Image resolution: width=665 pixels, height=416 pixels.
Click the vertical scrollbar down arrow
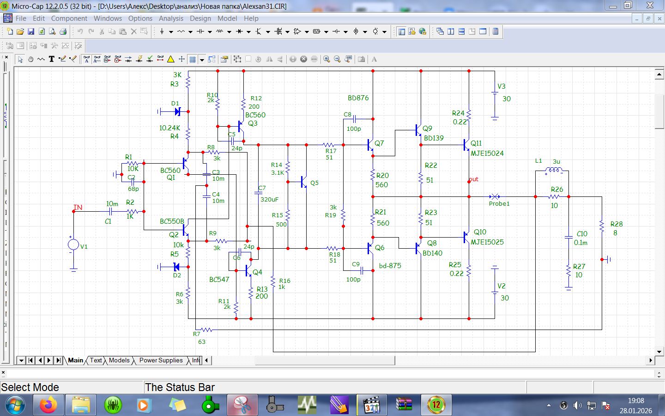[x=659, y=352]
